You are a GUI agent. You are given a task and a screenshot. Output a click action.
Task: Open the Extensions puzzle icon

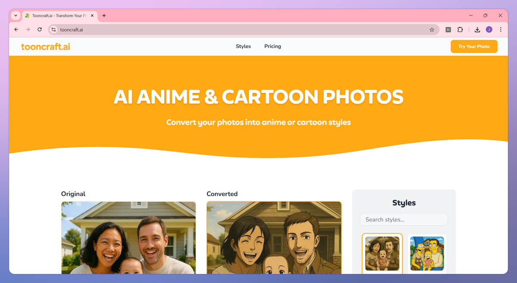(460, 30)
